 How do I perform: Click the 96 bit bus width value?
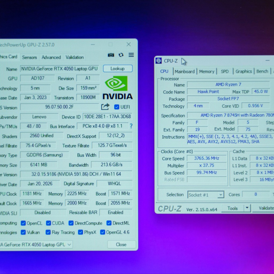click(x=116, y=155)
